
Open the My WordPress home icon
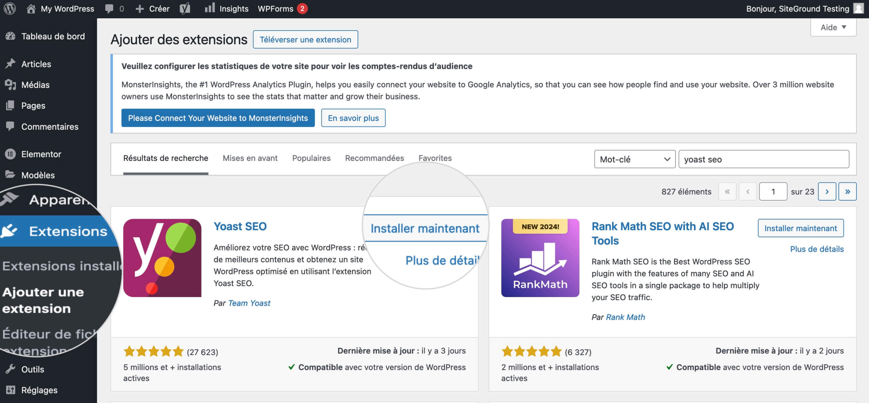point(31,8)
